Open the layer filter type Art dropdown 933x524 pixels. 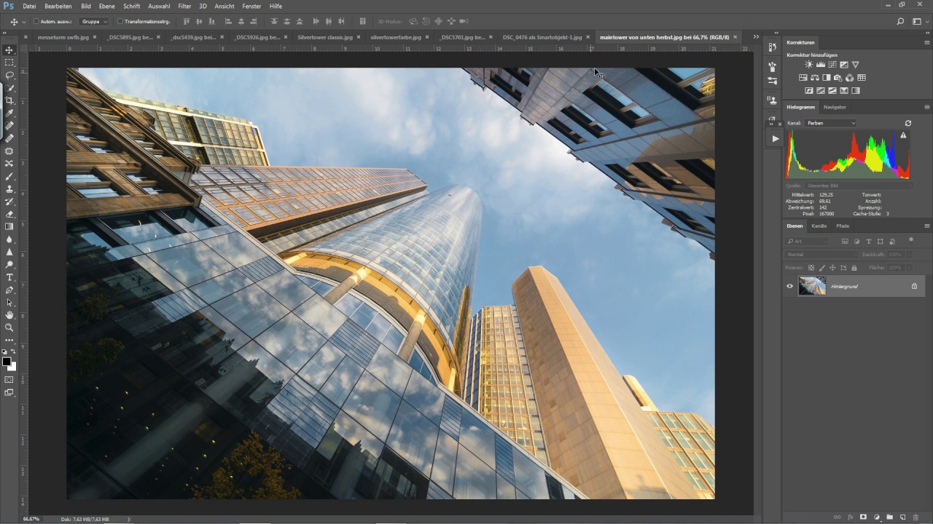coord(807,241)
